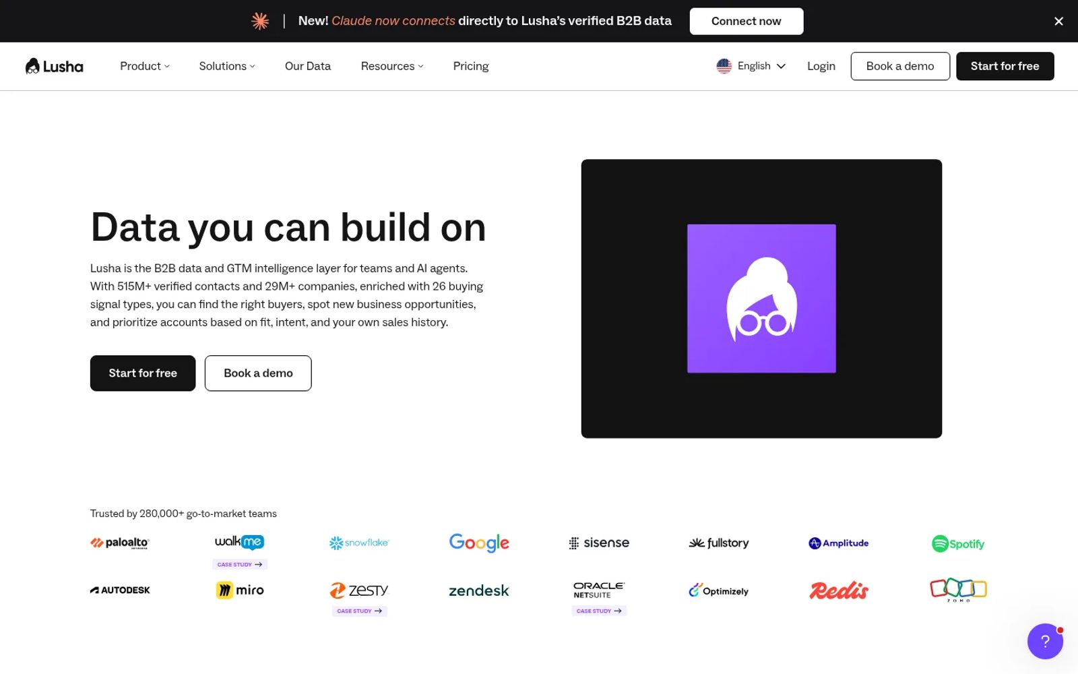
Task: Click the Fullstory logo
Action: (719, 543)
